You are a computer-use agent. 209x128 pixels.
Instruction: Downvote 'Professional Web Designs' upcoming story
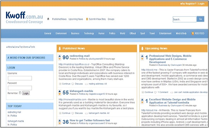pos(142,59)
